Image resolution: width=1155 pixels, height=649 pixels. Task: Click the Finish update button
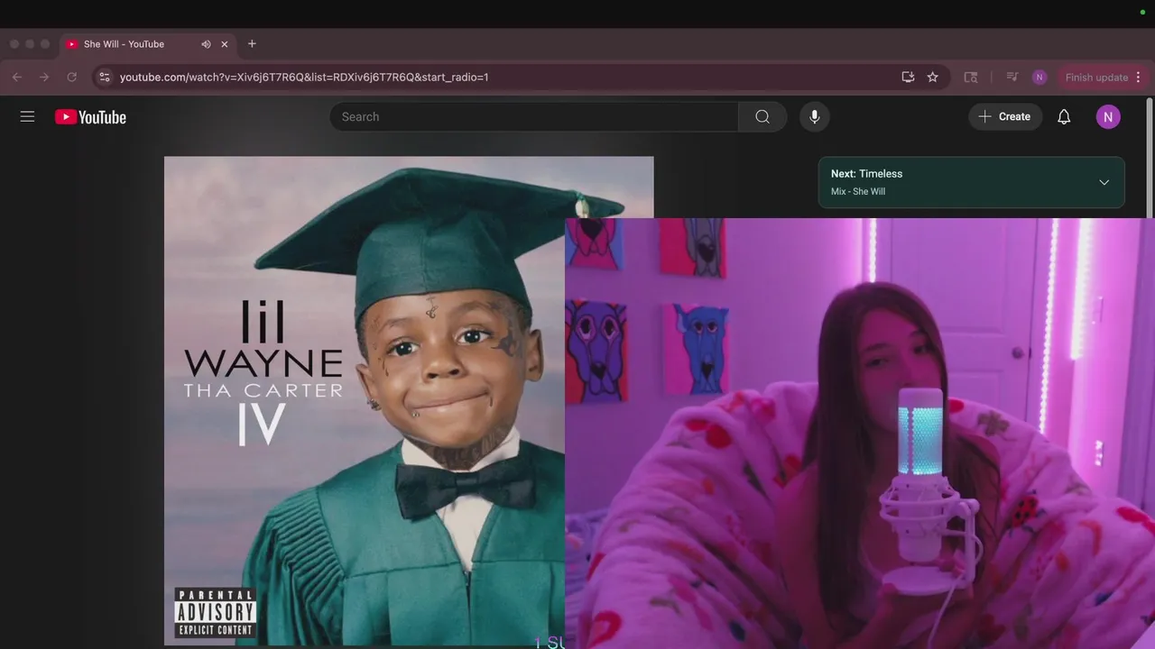(1096, 78)
